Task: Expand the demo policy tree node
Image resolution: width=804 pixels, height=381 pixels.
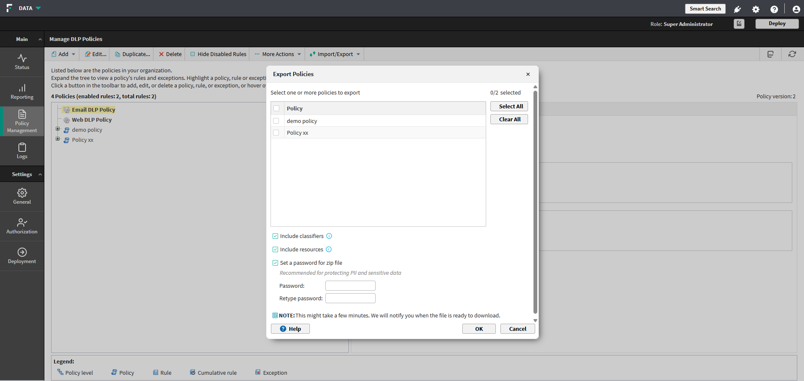Action: (x=58, y=129)
